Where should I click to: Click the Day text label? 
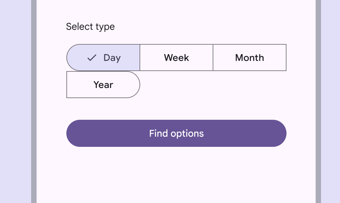coord(112,58)
